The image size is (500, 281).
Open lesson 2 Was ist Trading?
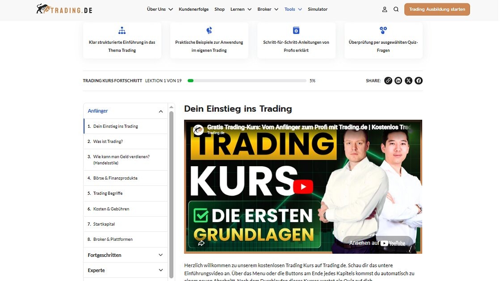[x=108, y=142]
